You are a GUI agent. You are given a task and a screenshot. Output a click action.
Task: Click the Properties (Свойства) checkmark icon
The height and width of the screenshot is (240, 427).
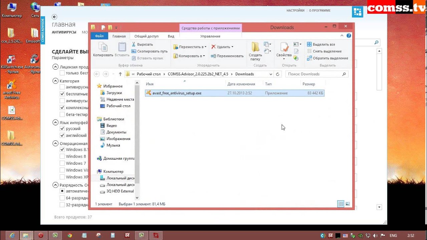284,47
